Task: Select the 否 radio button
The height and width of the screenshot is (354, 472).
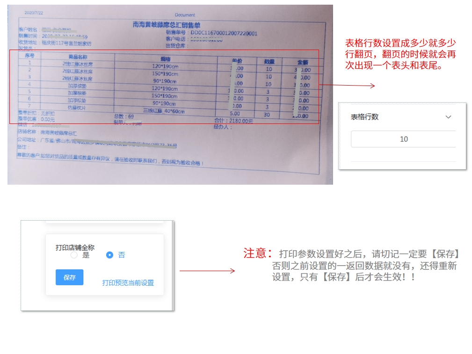Action: (110, 255)
